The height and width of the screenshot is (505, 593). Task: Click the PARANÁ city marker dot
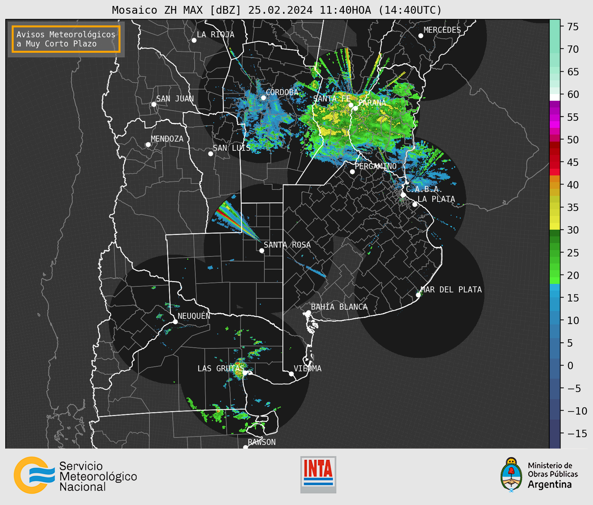(x=356, y=108)
